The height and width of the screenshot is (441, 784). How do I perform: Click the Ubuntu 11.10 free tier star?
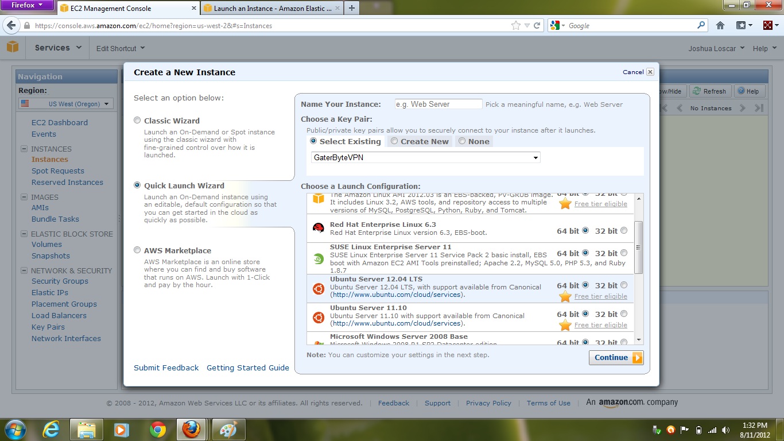coord(565,325)
